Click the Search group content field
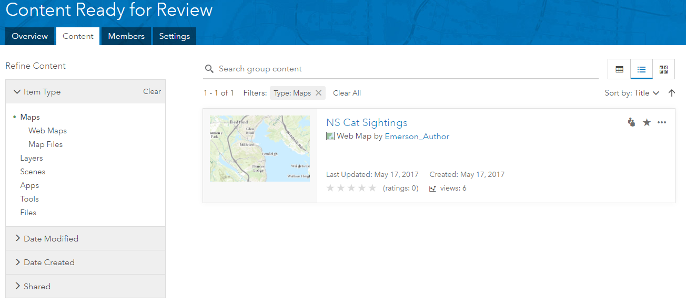Image resolution: width=686 pixels, height=305 pixels. click(x=405, y=69)
